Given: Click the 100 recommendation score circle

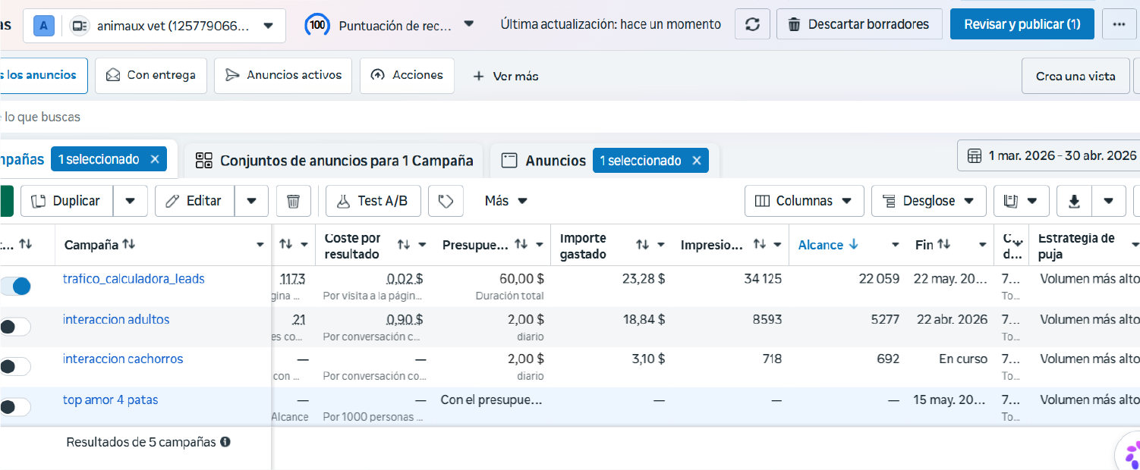Looking at the screenshot, I should 317,25.
